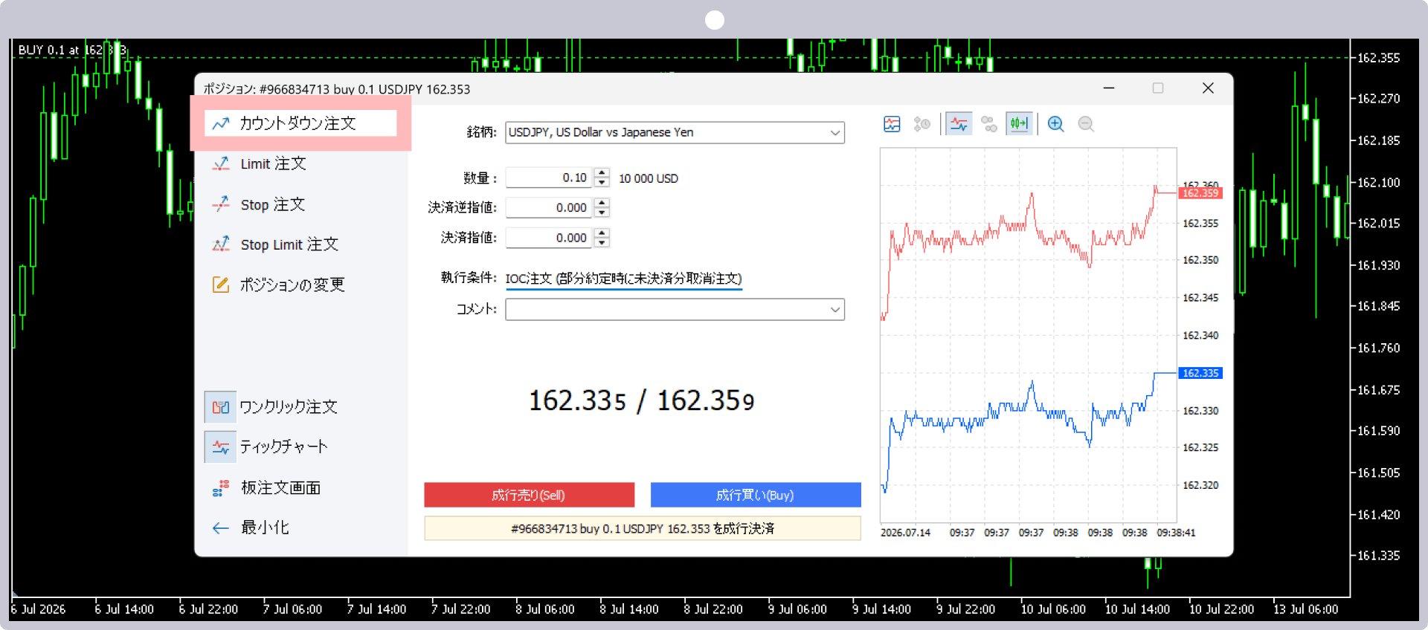This screenshot has height=630, width=1428.
Task: Click 162.355 on the main chart price scale
Action: (x=1378, y=58)
